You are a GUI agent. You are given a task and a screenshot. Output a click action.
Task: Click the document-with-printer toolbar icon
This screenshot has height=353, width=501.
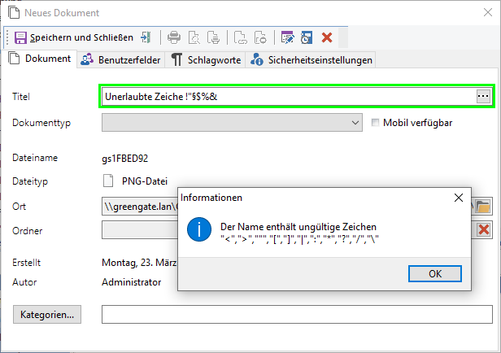[213, 37]
